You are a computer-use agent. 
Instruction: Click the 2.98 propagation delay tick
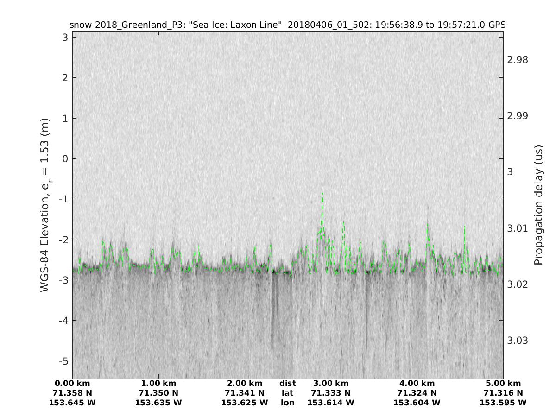[518, 60]
